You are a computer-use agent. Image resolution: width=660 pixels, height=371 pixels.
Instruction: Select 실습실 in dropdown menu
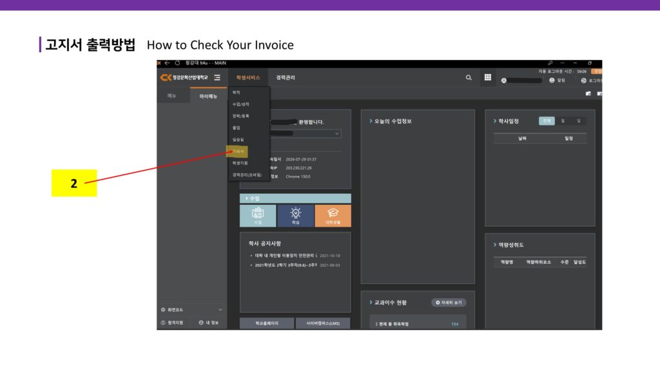(x=238, y=140)
